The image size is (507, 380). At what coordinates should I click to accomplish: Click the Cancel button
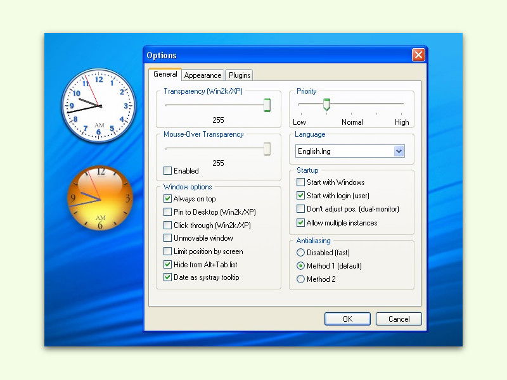pos(399,319)
